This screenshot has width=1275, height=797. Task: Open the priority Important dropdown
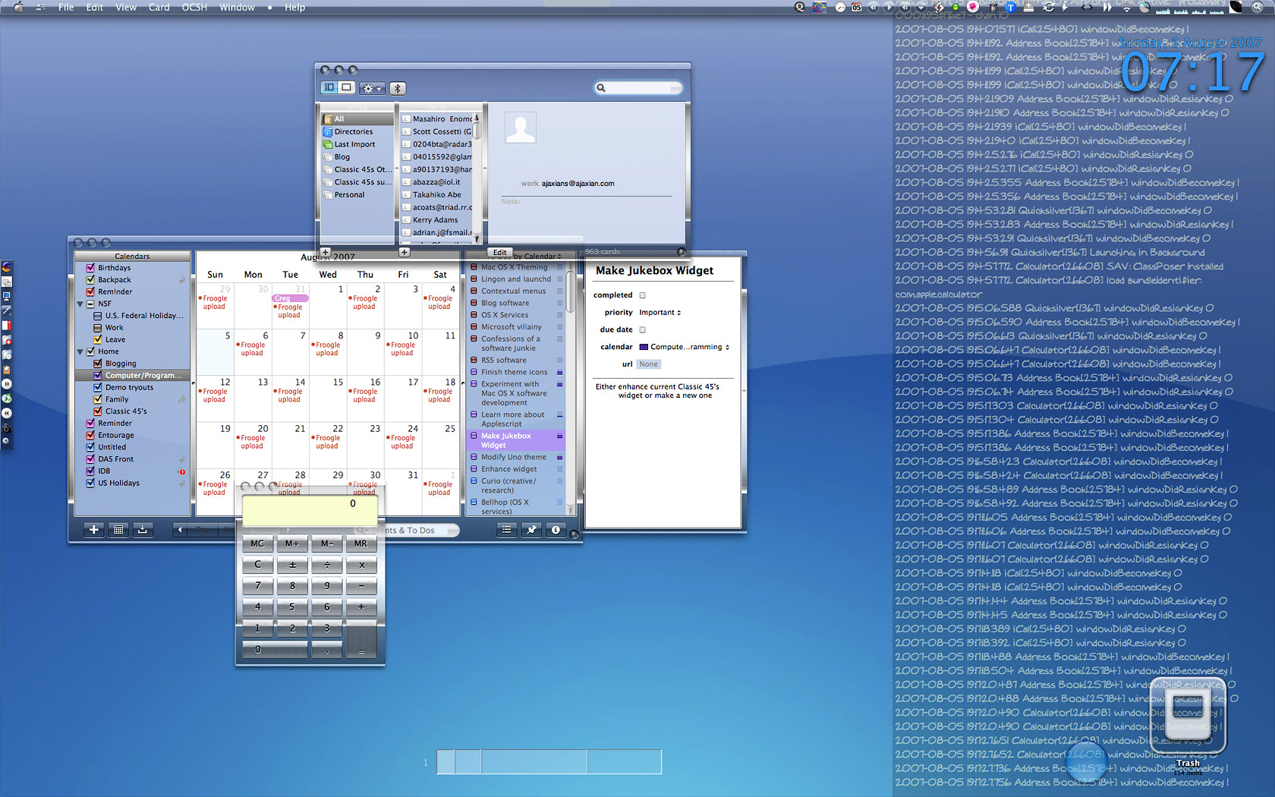coord(660,313)
